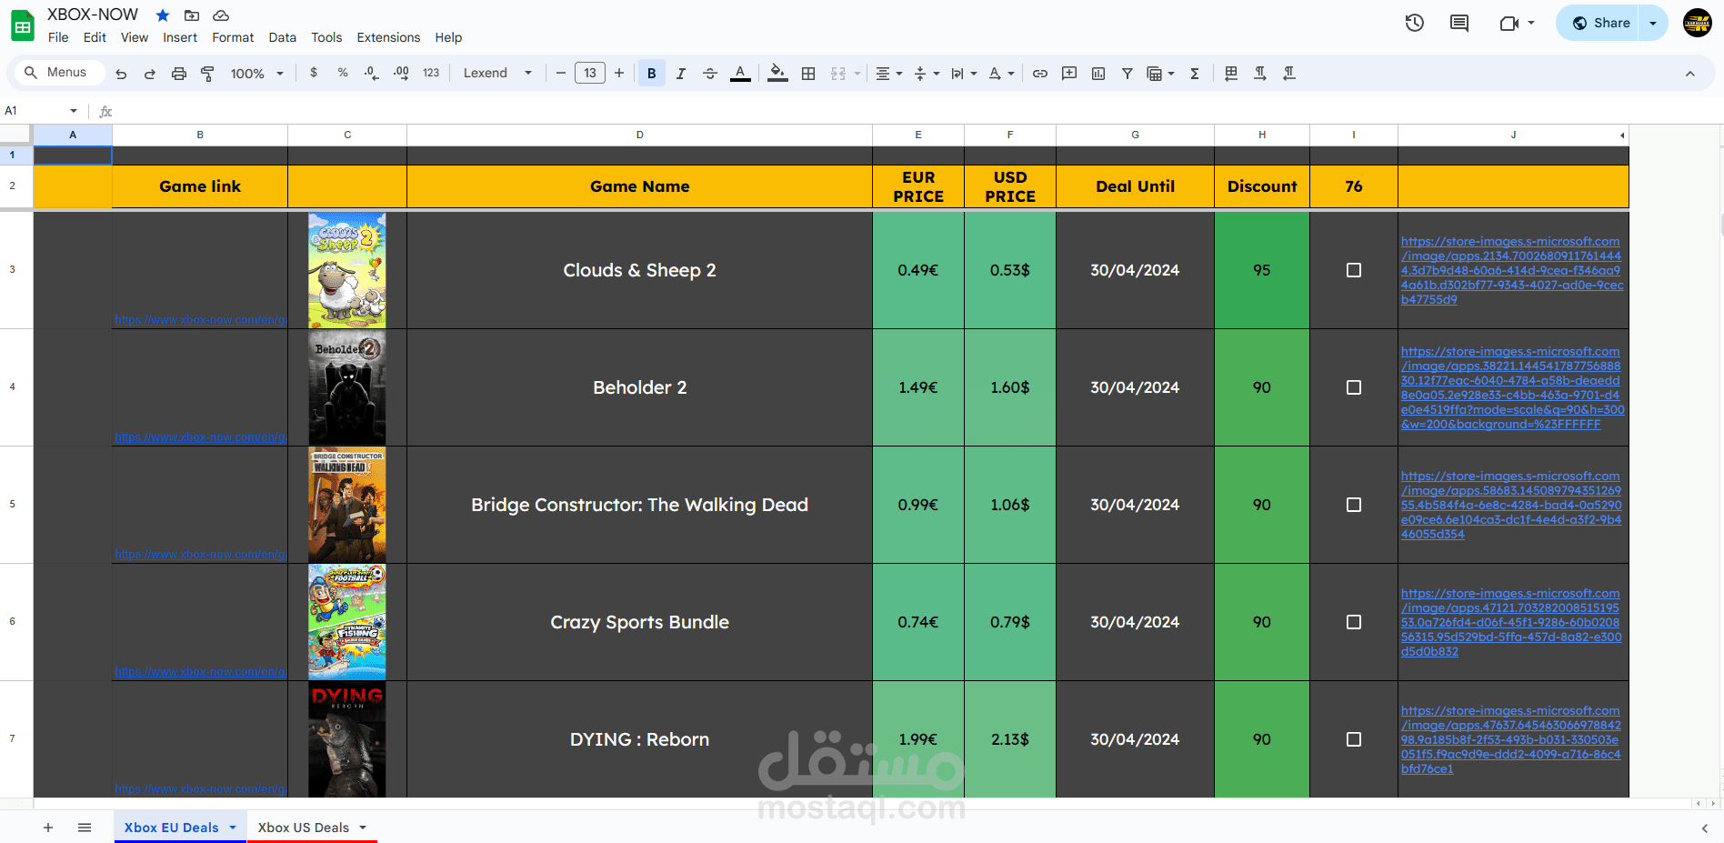
Task: Undo the last action
Action: 121,74
